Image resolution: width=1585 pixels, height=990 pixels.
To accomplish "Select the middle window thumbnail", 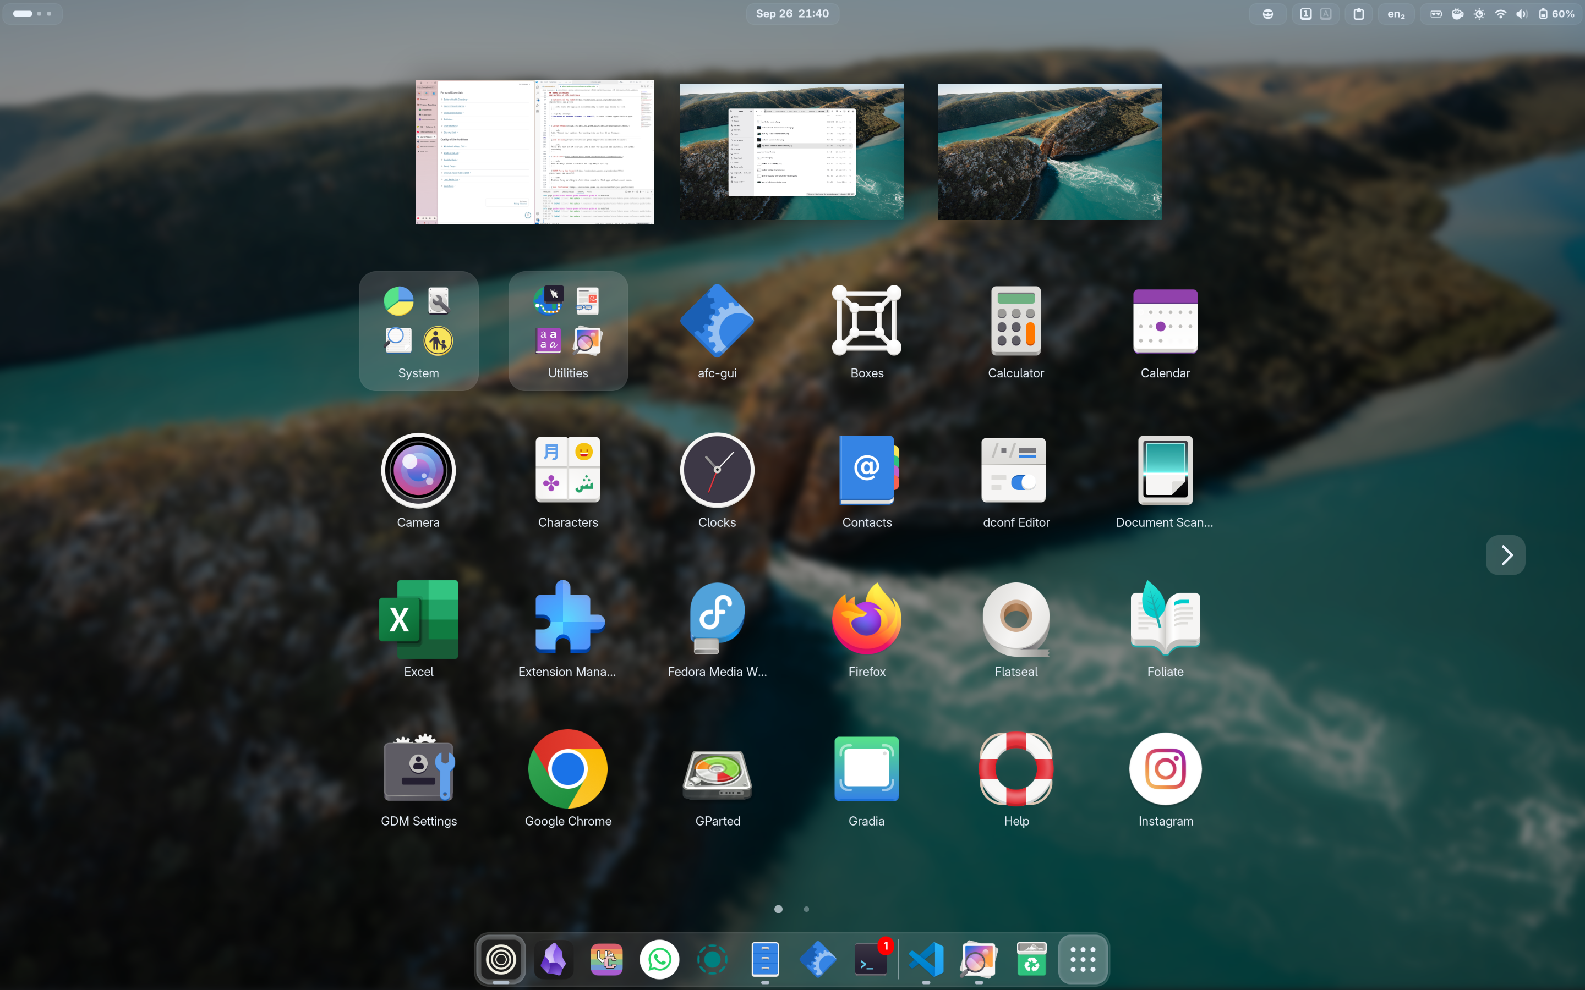I will 790,151.
